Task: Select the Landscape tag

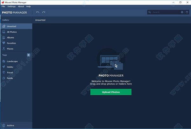Action: pos(12,61)
